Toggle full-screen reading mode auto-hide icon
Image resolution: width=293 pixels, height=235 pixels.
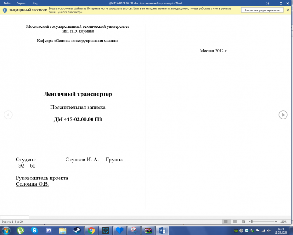click(267, 4)
